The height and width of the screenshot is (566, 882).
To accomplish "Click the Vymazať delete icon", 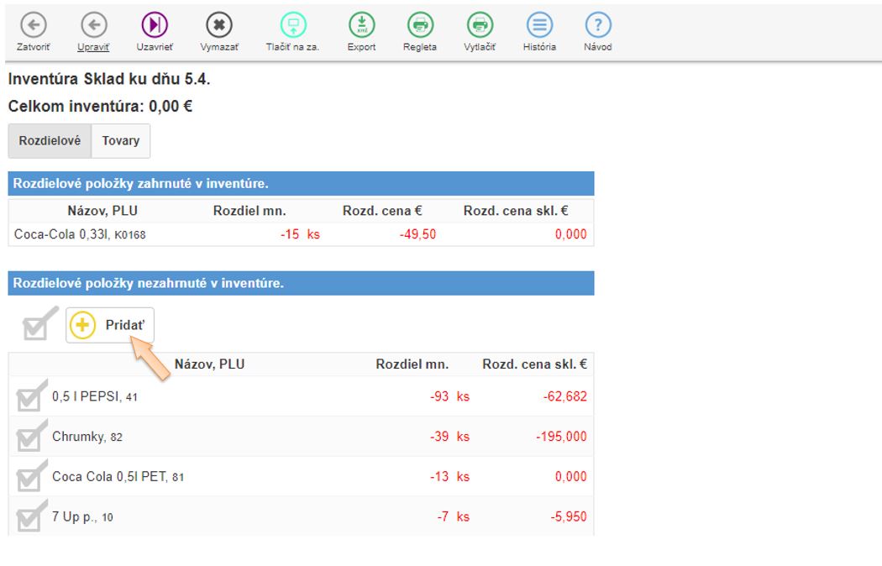I will pyautogui.click(x=219, y=25).
